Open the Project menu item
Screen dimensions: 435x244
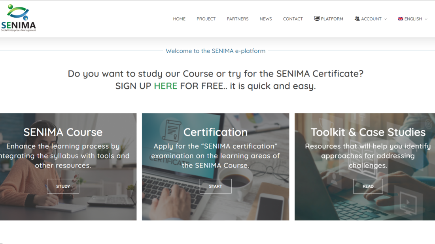click(206, 19)
